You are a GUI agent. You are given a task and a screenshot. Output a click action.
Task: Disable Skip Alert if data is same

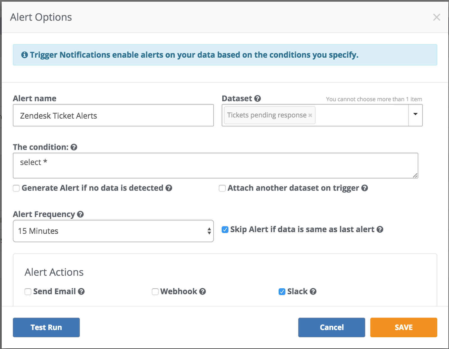[224, 230]
